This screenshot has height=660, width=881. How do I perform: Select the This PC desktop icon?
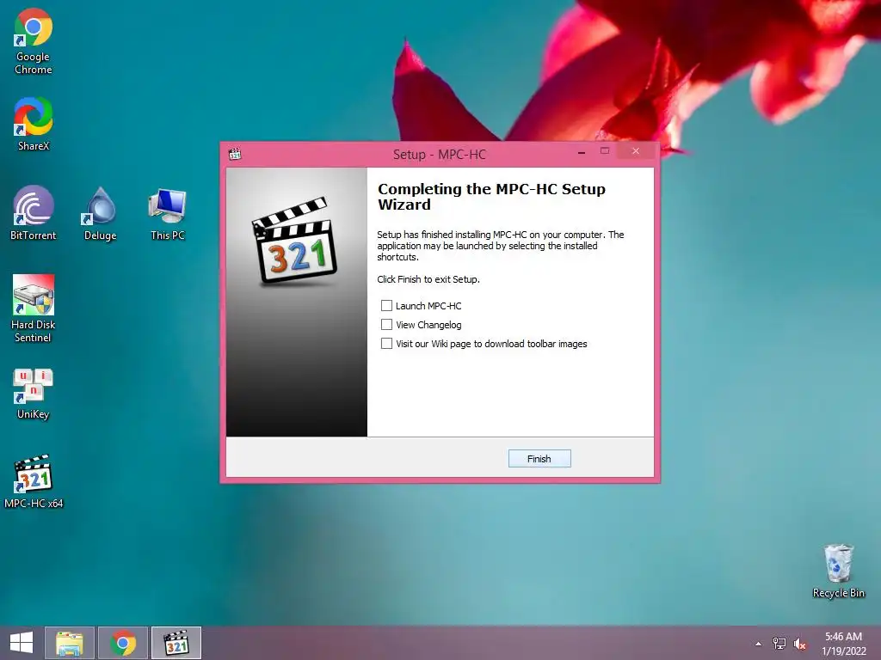point(168,213)
